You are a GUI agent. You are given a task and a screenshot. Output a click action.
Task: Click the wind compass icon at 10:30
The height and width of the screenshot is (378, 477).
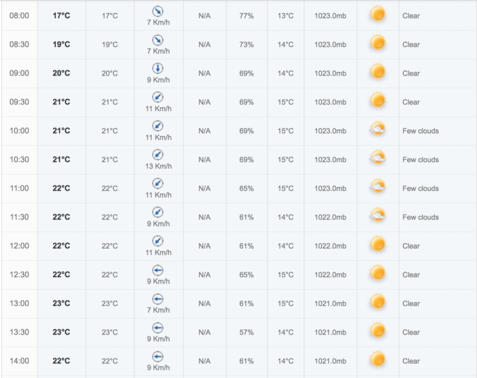(x=158, y=155)
